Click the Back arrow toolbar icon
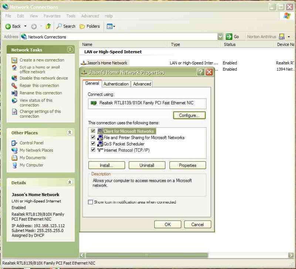Screen dimensions: 296x269 click(8, 26)
